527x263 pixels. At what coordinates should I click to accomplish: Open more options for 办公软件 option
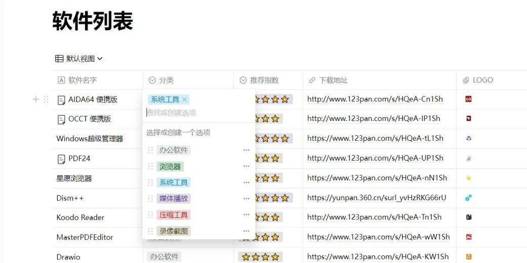[x=246, y=150]
